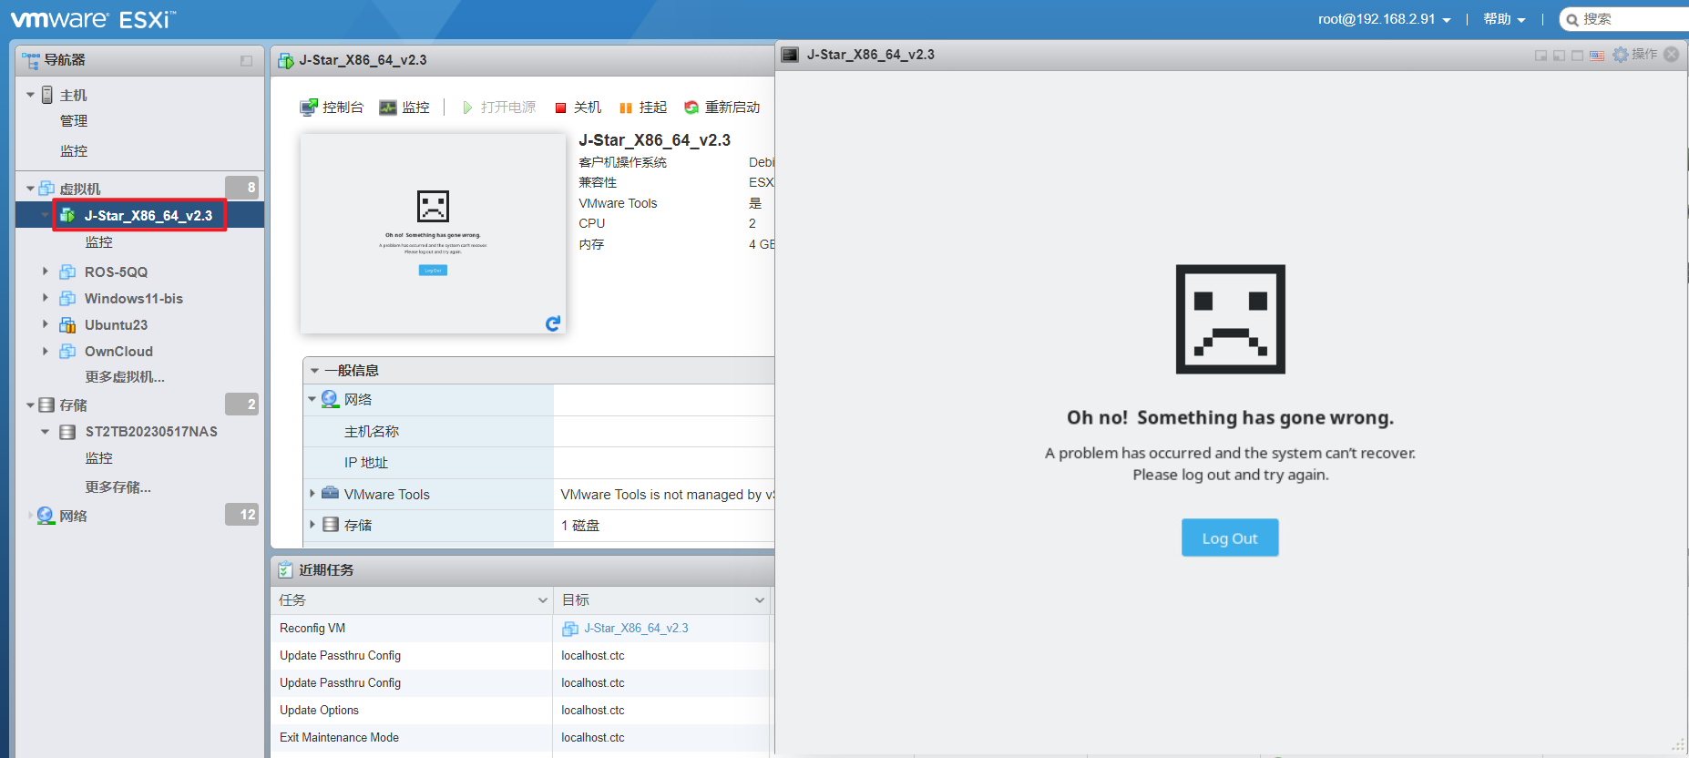Viewport: 1689px width, 758px height.
Task: Open the root@192.168.2.91 user dropdown
Action: pyautogui.click(x=1384, y=19)
